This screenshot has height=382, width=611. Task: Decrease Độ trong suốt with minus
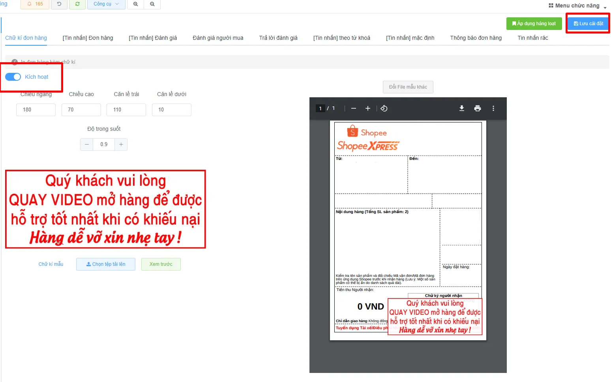(87, 145)
